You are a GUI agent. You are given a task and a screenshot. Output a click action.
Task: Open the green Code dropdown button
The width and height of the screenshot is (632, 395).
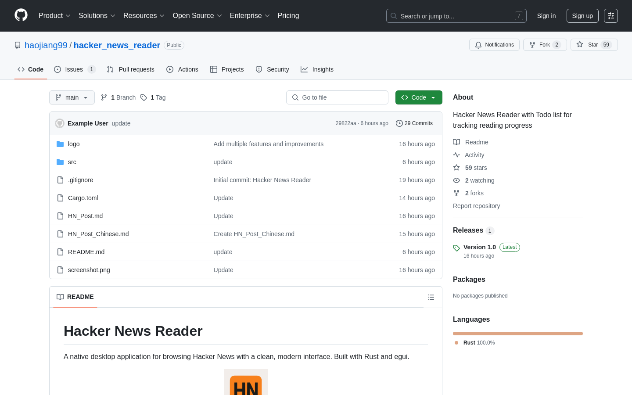click(x=419, y=97)
